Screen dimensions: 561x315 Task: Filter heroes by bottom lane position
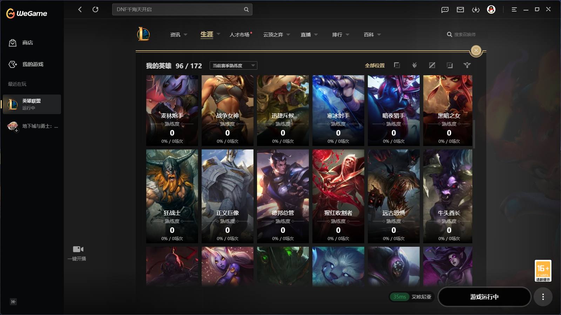click(x=450, y=65)
